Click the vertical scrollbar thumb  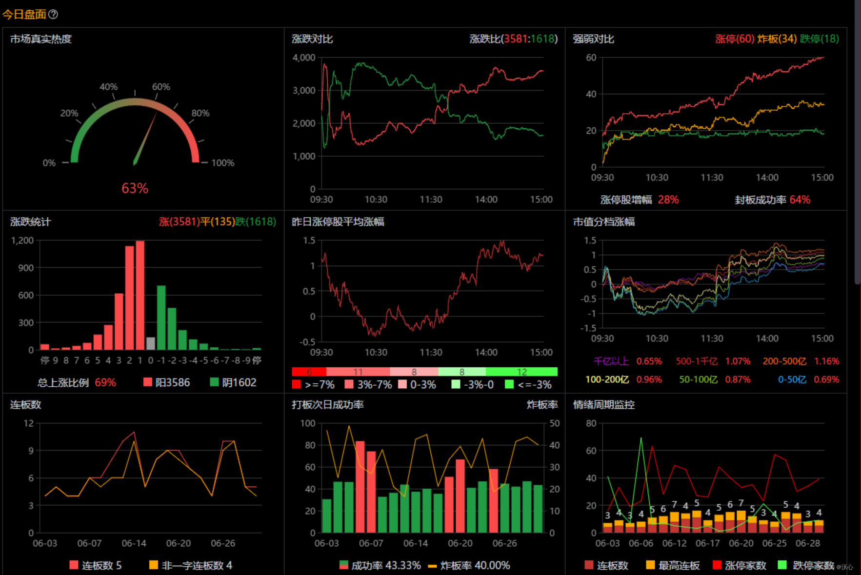[x=857, y=141]
